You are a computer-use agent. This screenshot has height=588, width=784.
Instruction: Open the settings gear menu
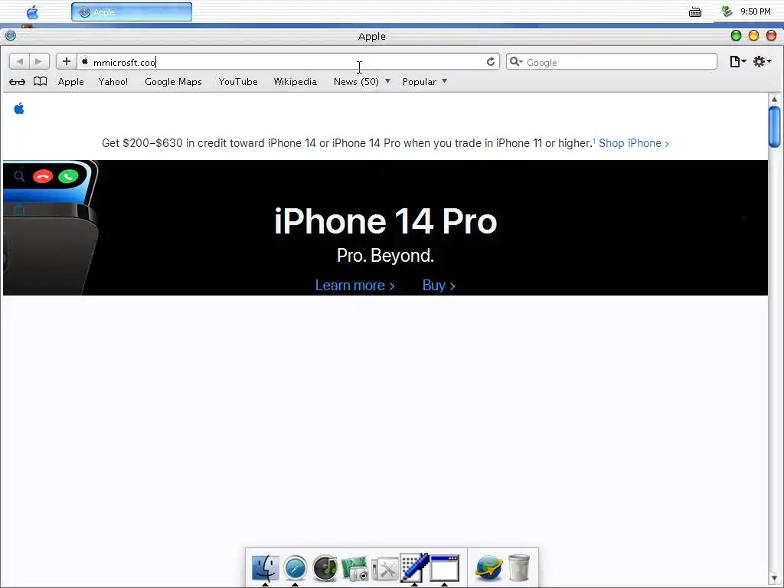[x=762, y=61]
